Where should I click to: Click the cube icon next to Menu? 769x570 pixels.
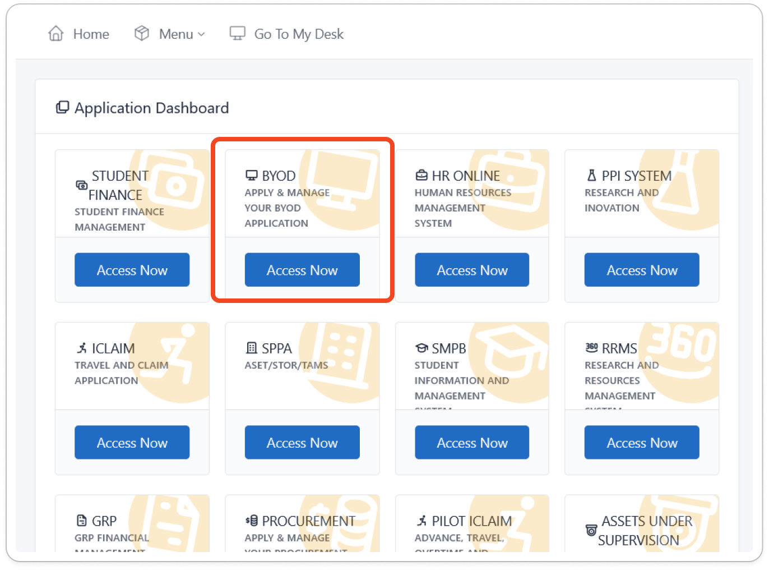click(142, 34)
